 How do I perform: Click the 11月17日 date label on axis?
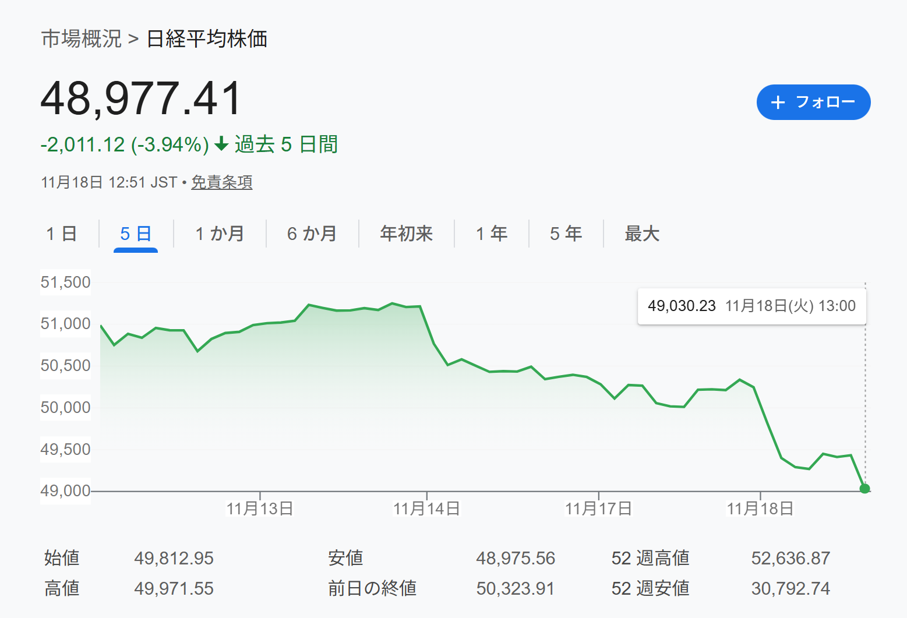pos(598,508)
